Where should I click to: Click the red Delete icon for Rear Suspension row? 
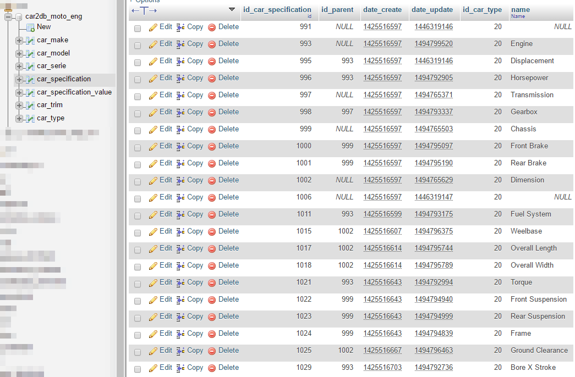click(x=212, y=317)
